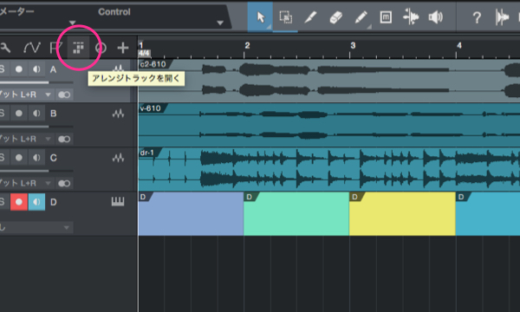Viewport: 520px width, 312px height.
Task: Select track name C
Action: coord(54,158)
